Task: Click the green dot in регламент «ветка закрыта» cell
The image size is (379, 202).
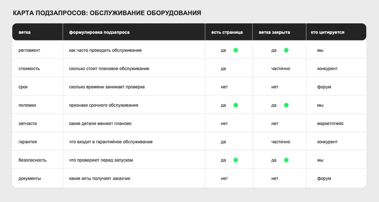Action: 286,50
